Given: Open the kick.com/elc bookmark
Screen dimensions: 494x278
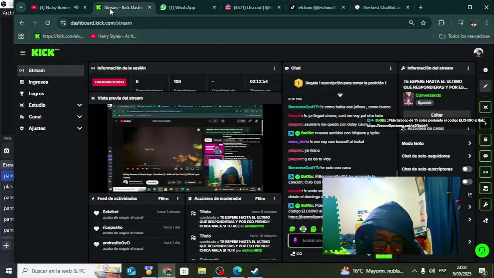Looking at the screenshot, I should [60, 36].
